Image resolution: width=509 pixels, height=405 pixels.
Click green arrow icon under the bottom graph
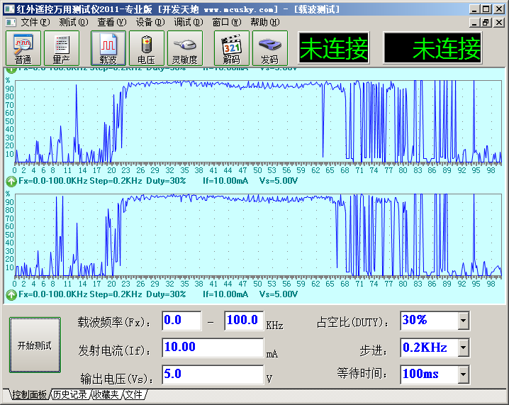(11, 294)
